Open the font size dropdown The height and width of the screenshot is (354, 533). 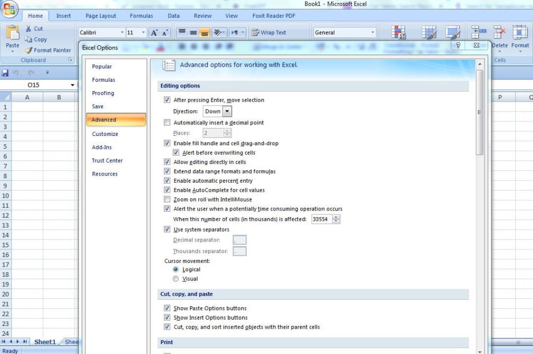(144, 33)
